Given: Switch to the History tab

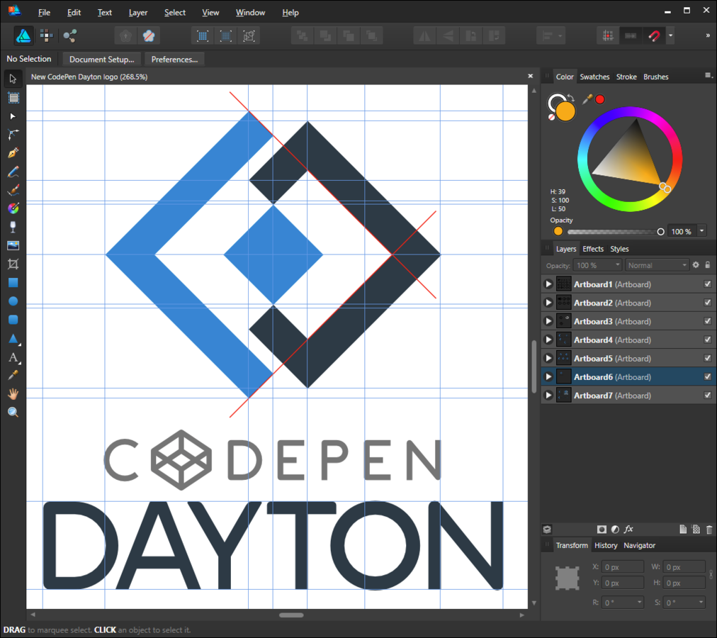Looking at the screenshot, I should [x=606, y=546].
